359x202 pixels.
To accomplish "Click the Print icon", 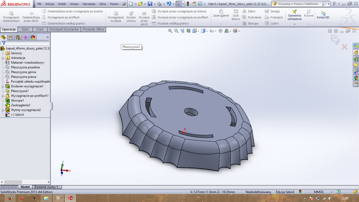I will coord(159,4).
